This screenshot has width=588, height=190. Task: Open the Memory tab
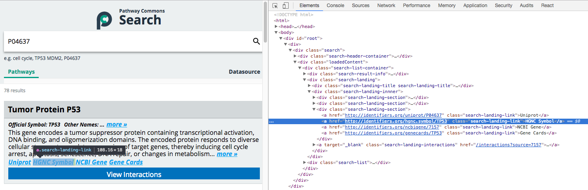447,6
